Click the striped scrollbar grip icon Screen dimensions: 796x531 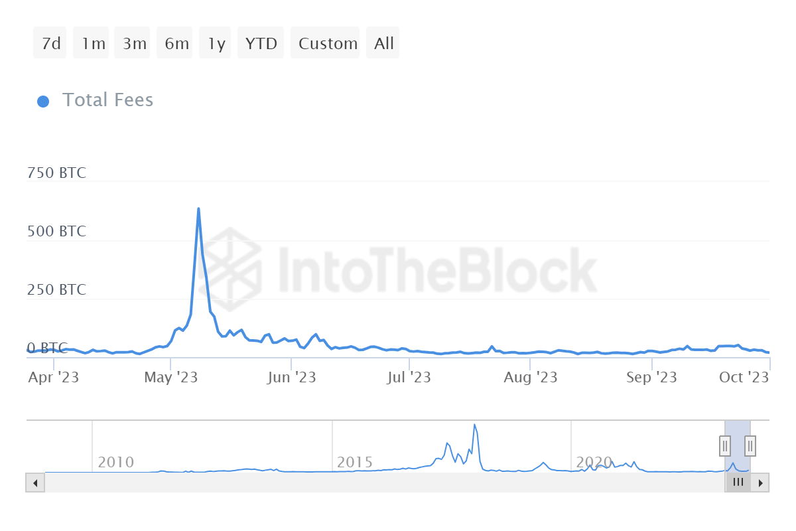click(x=738, y=483)
